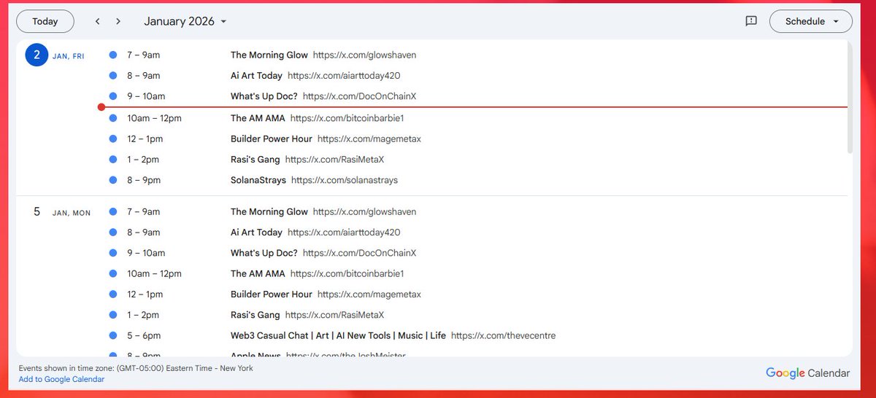Click the Google Calendar logo

tap(808, 373)
